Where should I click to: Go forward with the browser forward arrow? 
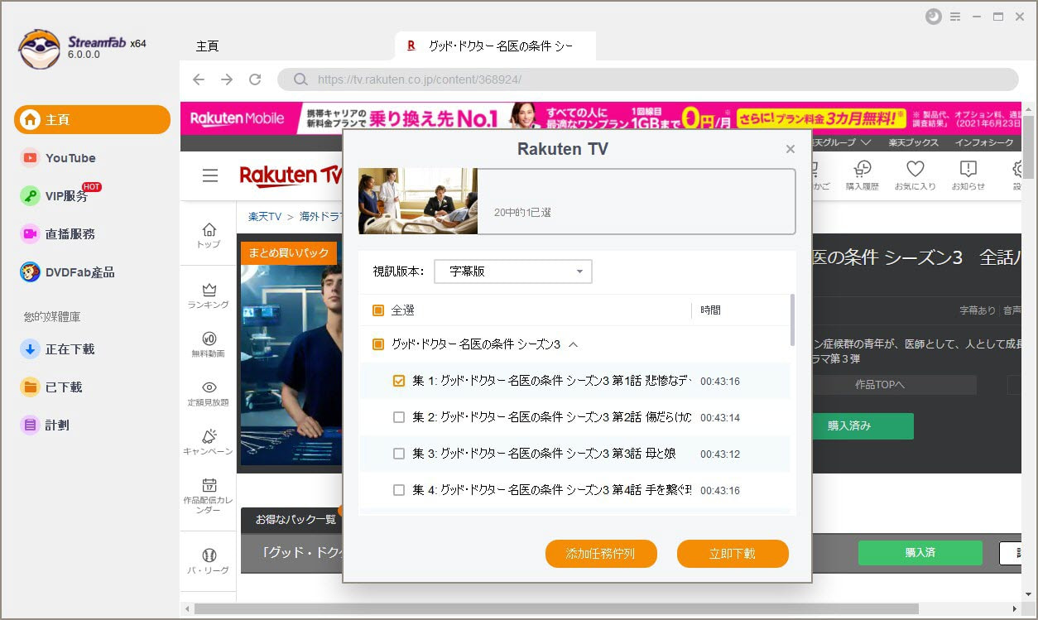click(227, 79)
